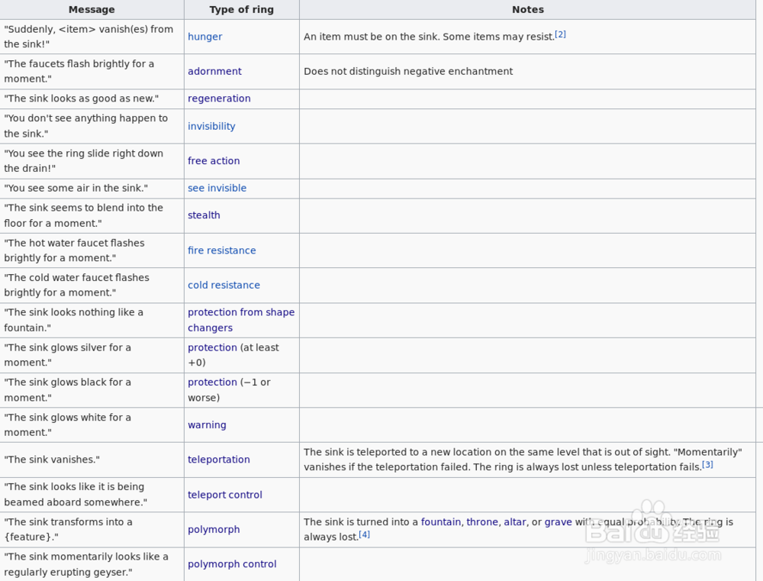The image size is (763, 581).
Task: Open the invisibility ring link
Action: point(211,126)
